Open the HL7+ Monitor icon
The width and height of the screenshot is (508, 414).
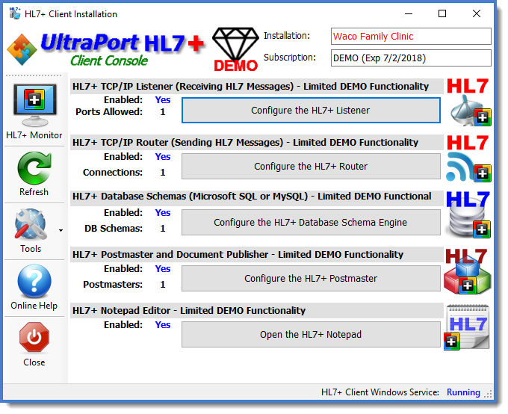34,105
